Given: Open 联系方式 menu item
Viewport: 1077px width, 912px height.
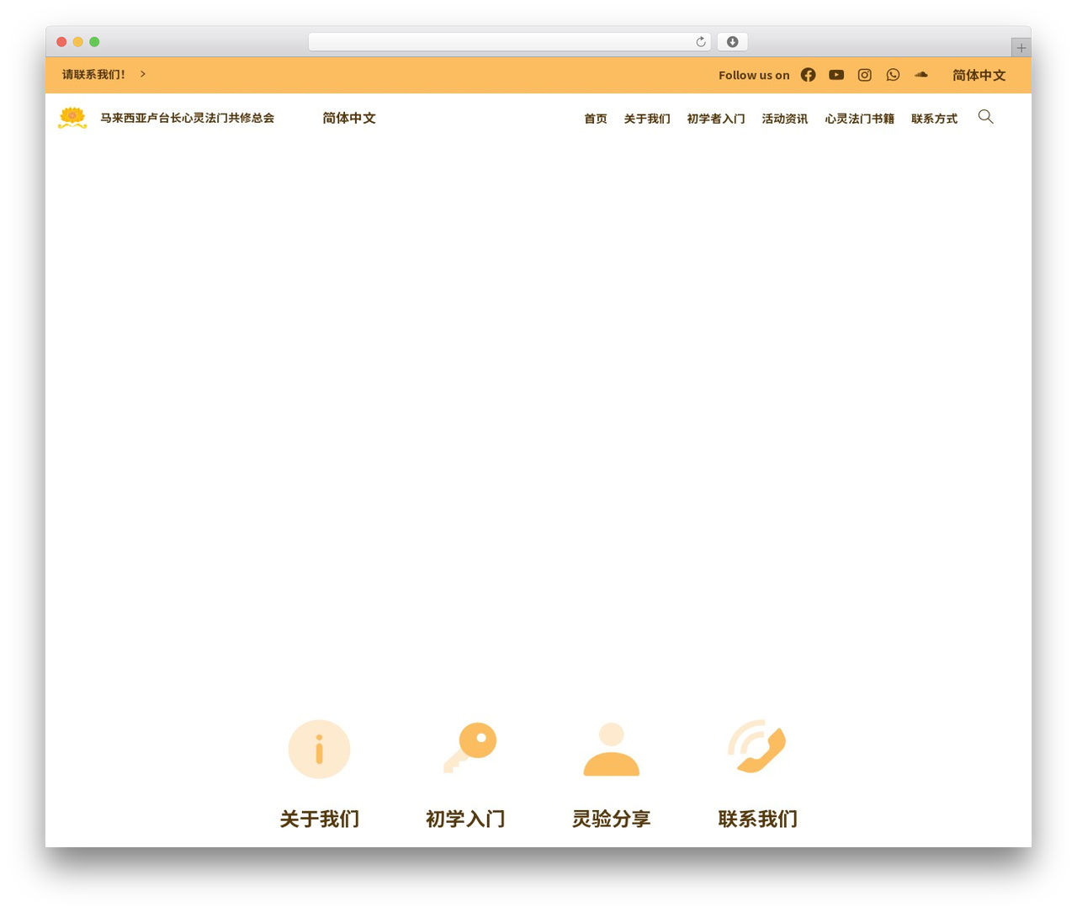Looking at the screenshot, I should point(935,119).
